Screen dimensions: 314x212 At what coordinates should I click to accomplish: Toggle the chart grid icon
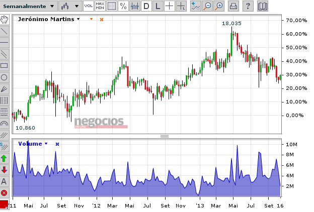tap(112, 6)
